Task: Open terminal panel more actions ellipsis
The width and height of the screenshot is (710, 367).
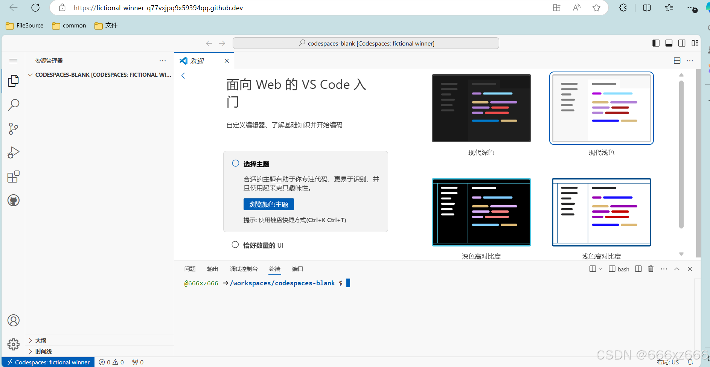Action: pyautogui.click(x=664, y=269)
